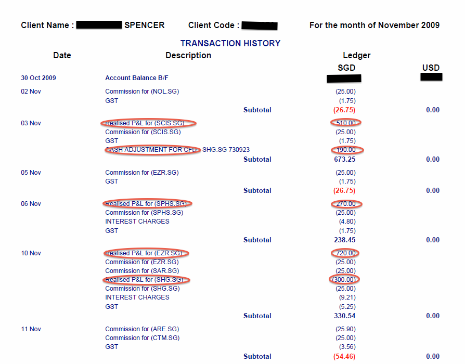Click the TRANSACTION HISTORY heading

pyautogui.click(x=230, y=44)
